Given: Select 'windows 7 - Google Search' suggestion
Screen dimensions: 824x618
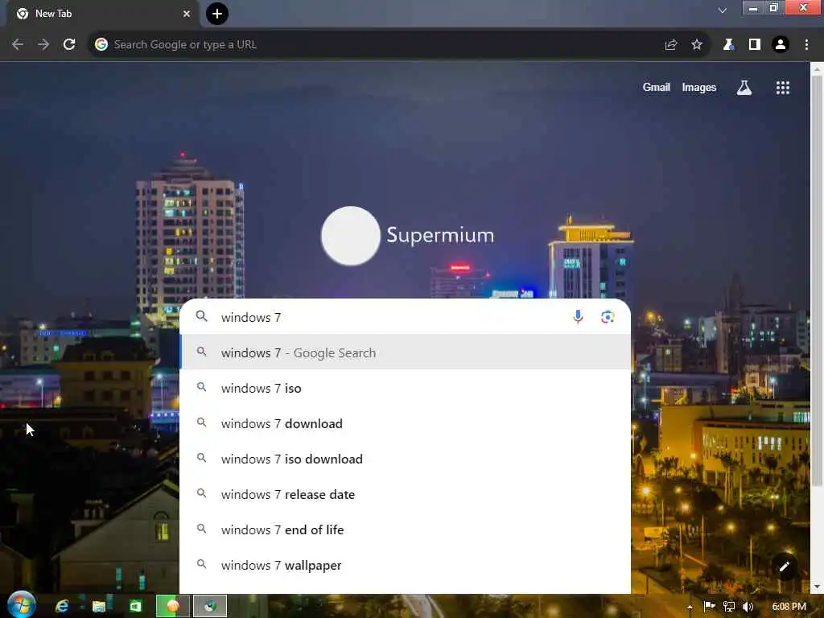Looking at the screenshot, I should point(406,352).
